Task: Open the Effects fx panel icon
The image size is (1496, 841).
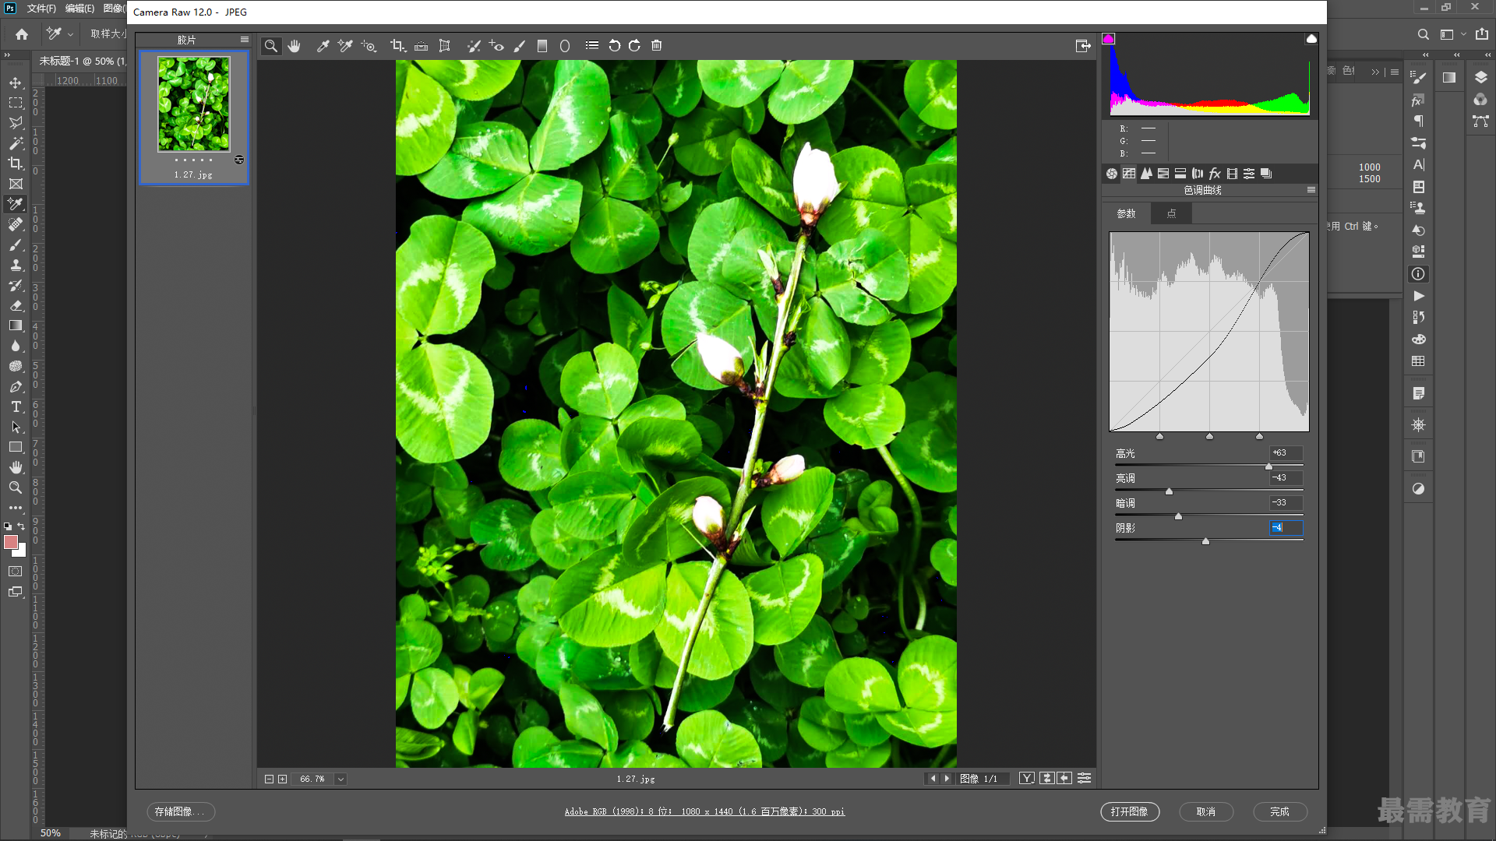Action: (x=1215, y=174)
